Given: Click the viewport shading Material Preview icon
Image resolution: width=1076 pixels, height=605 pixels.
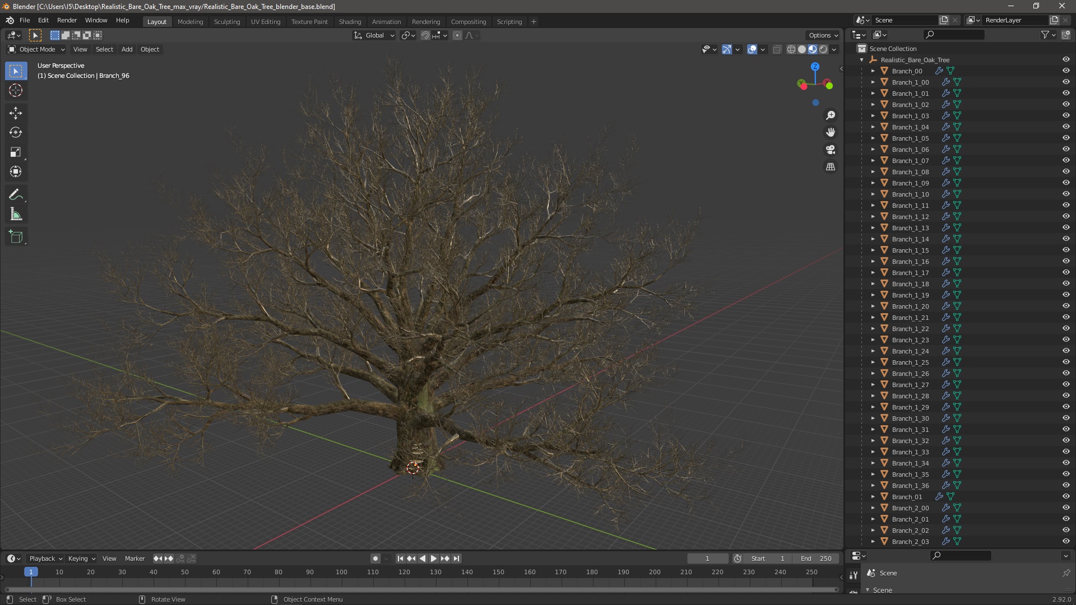Looking at the screenshot, I should click(x=811, y=48).
